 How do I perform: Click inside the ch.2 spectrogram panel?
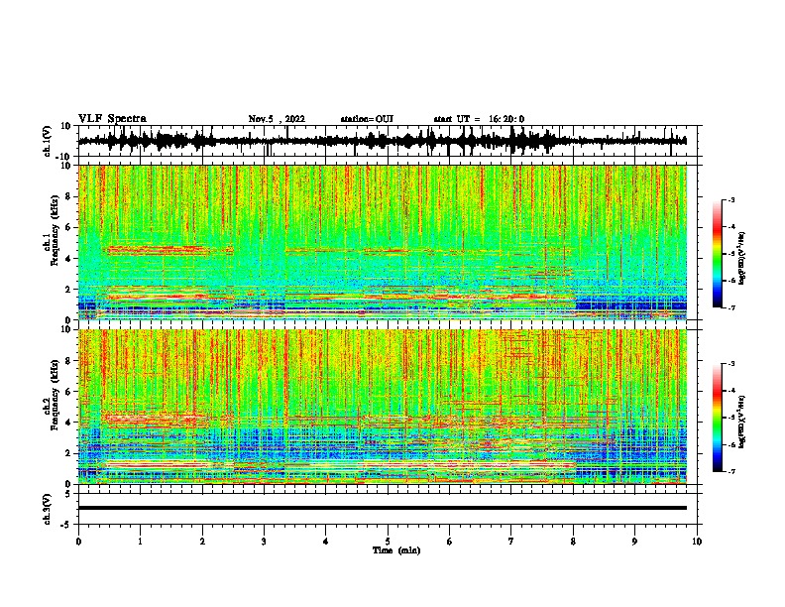point(382,407)
